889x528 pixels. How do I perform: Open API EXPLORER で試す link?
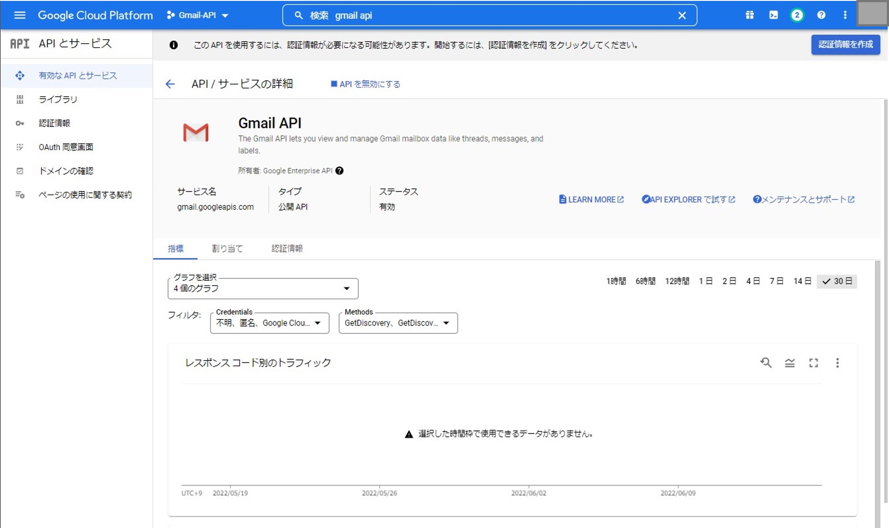(688, 200)
